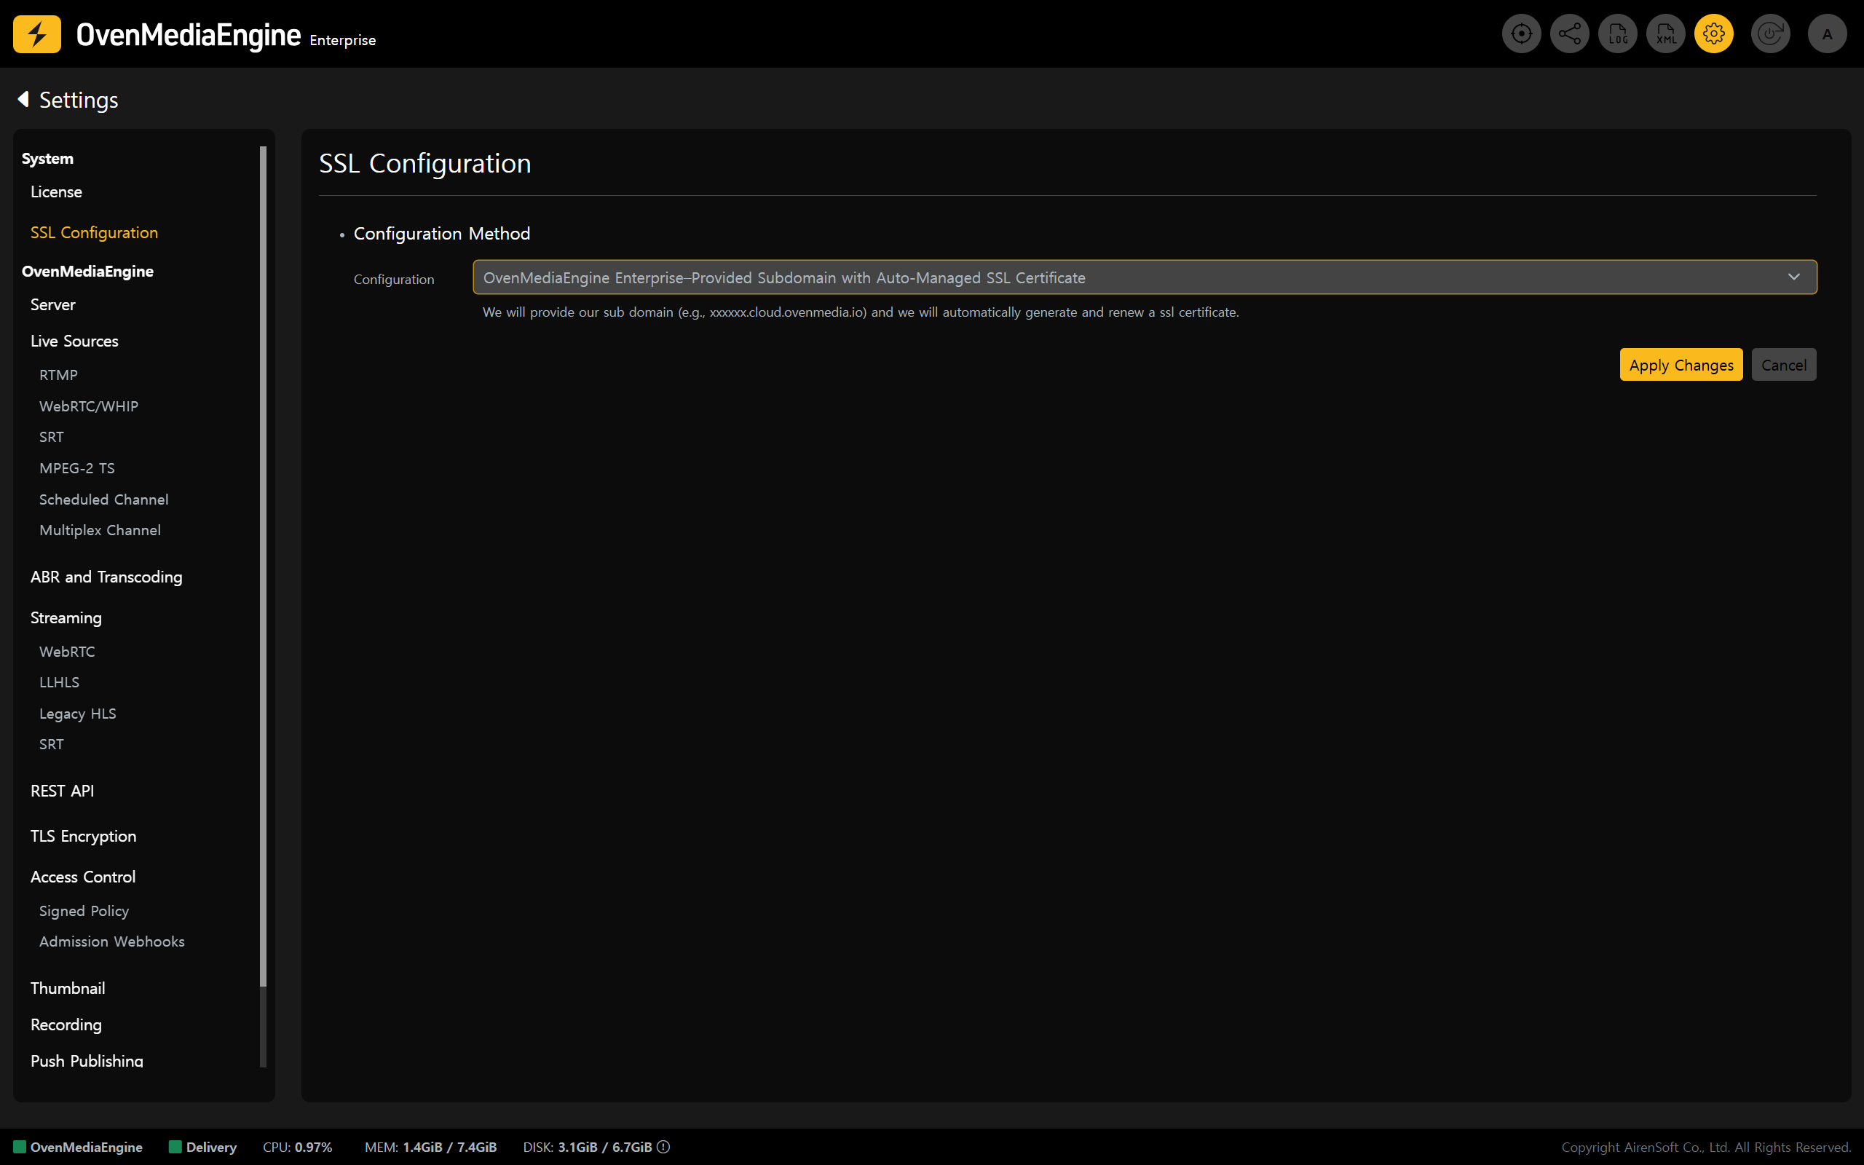Open the share/cluster nodes icon
This screenshot has height=1165, width=1864.
1569,34
